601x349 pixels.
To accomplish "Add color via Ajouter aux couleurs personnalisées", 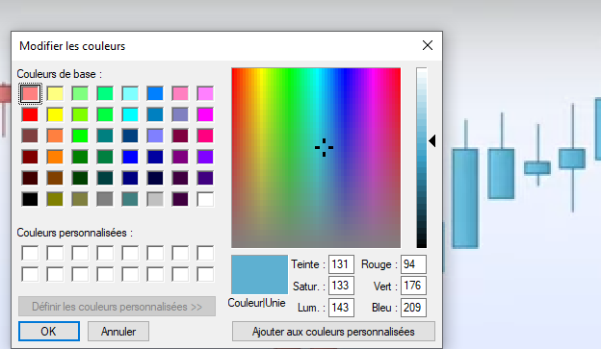I will point(333,332).
